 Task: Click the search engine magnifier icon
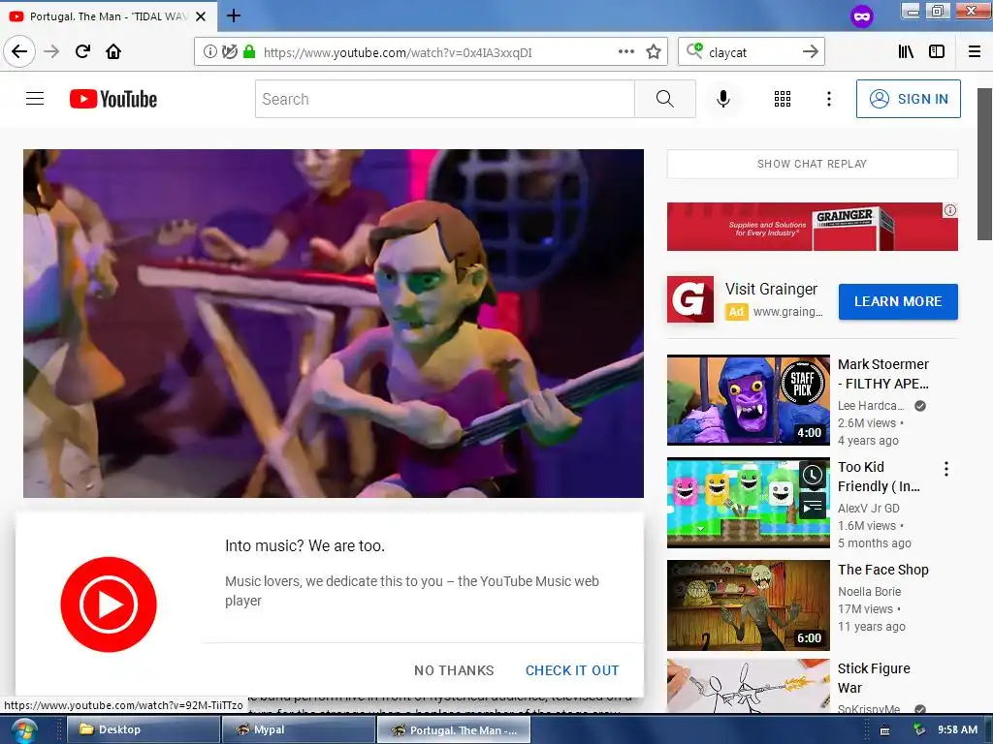click(x=694, y=50)
